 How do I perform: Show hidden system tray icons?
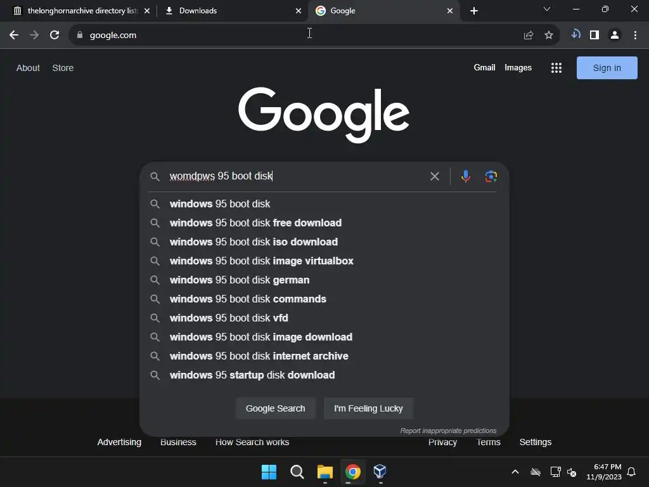[x=515, y=472]
